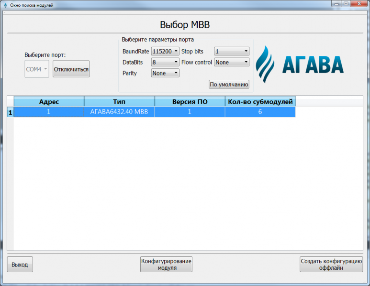Click the АГАВА logo image
The width and height of the screenshot is (370, 286).
click(300, 64)
